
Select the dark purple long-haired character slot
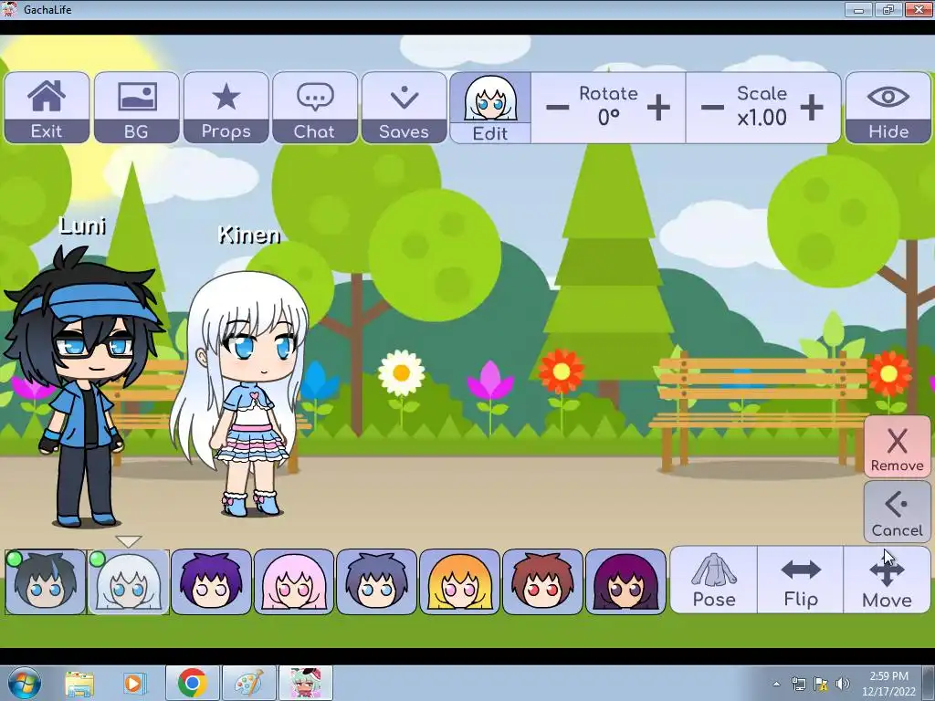tap(625, 581)
